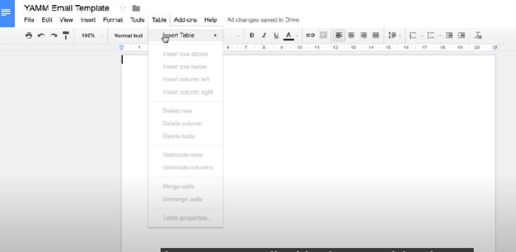Click the Print icon

click(29, 35)
